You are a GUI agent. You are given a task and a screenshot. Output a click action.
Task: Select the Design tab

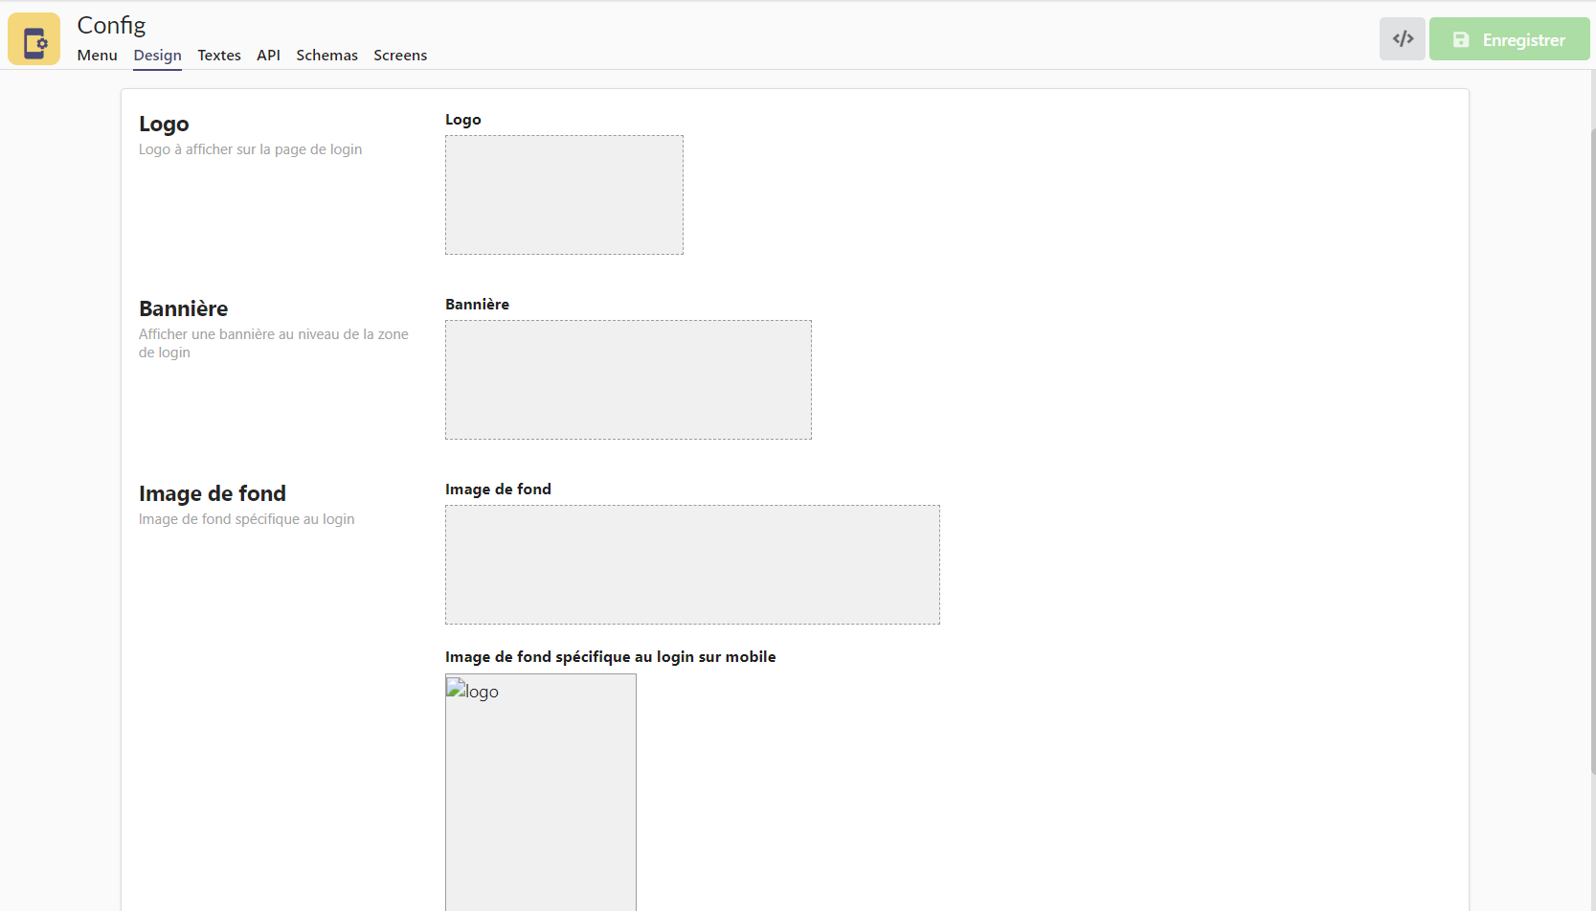tap(157, 56)
